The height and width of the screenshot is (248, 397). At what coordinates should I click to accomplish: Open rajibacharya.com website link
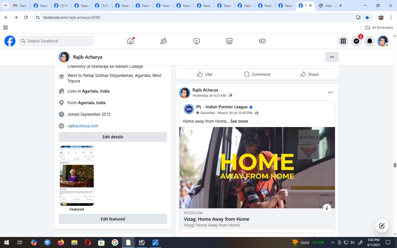coord(83,126)
